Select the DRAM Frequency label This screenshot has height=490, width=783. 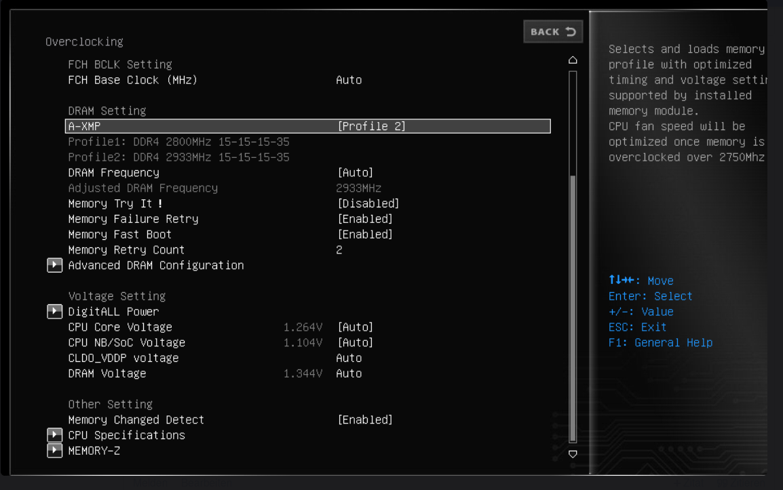point(113,173)
